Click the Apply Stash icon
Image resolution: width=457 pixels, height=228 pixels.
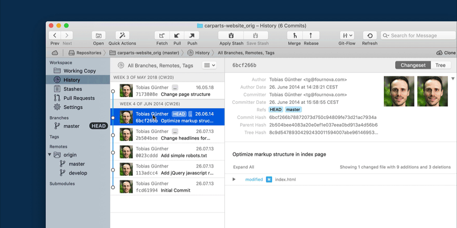pos(231,36)
